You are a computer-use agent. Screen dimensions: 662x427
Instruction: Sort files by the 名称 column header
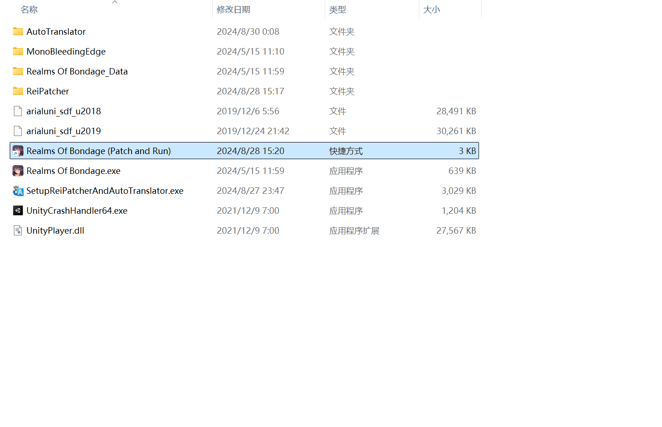click(29, 10)
